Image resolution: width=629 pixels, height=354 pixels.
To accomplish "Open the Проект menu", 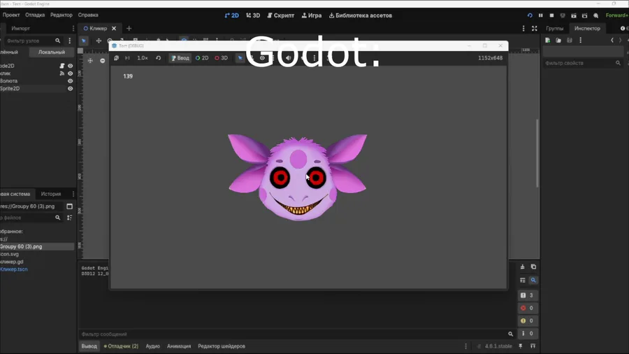I will [x=10, y=15].
